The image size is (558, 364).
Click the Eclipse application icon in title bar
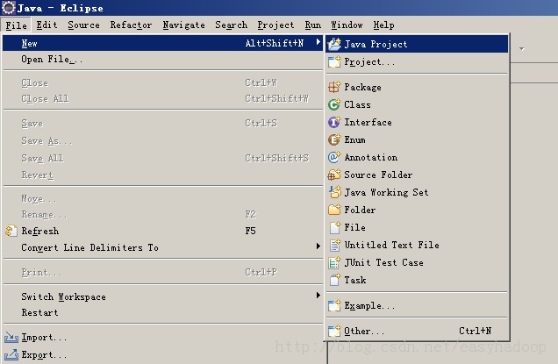[9, 8]
